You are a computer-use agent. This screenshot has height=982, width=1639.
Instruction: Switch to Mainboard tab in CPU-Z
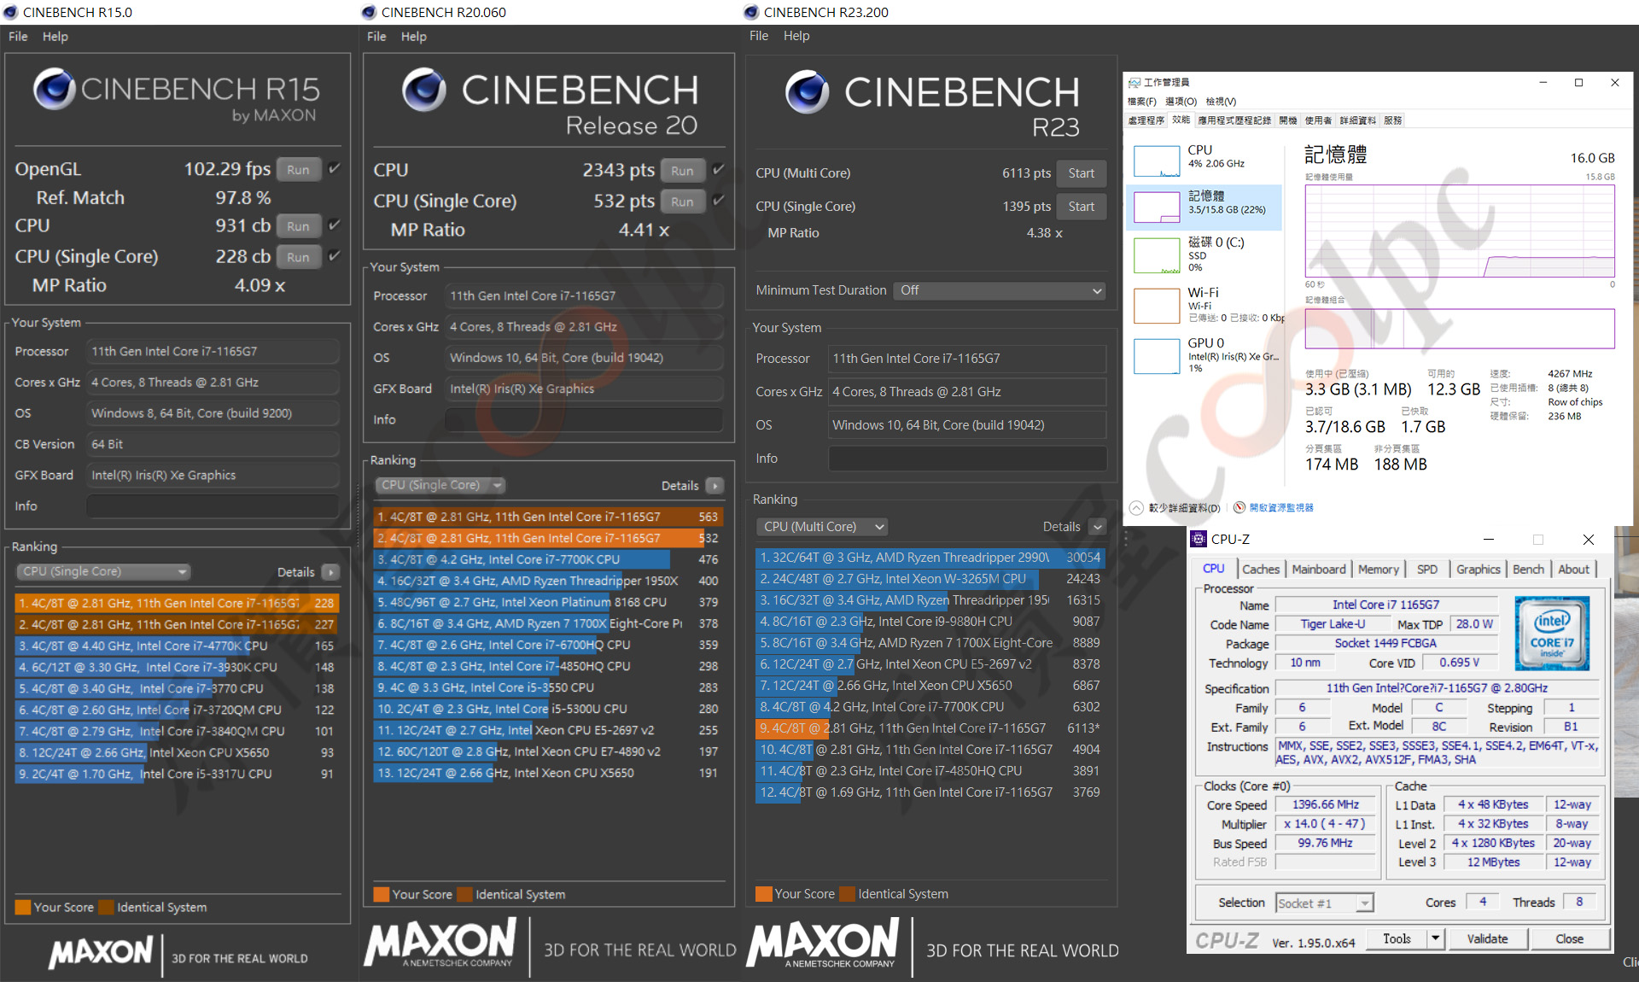point(1319,570)
